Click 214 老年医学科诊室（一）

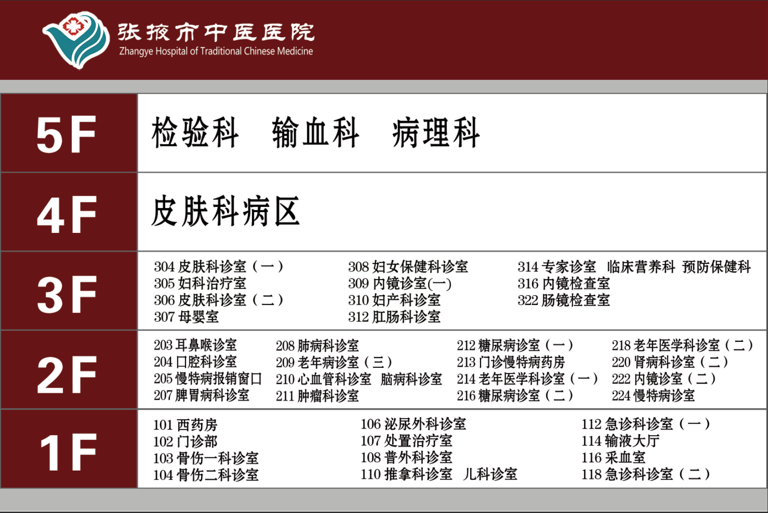pos(528,379)
